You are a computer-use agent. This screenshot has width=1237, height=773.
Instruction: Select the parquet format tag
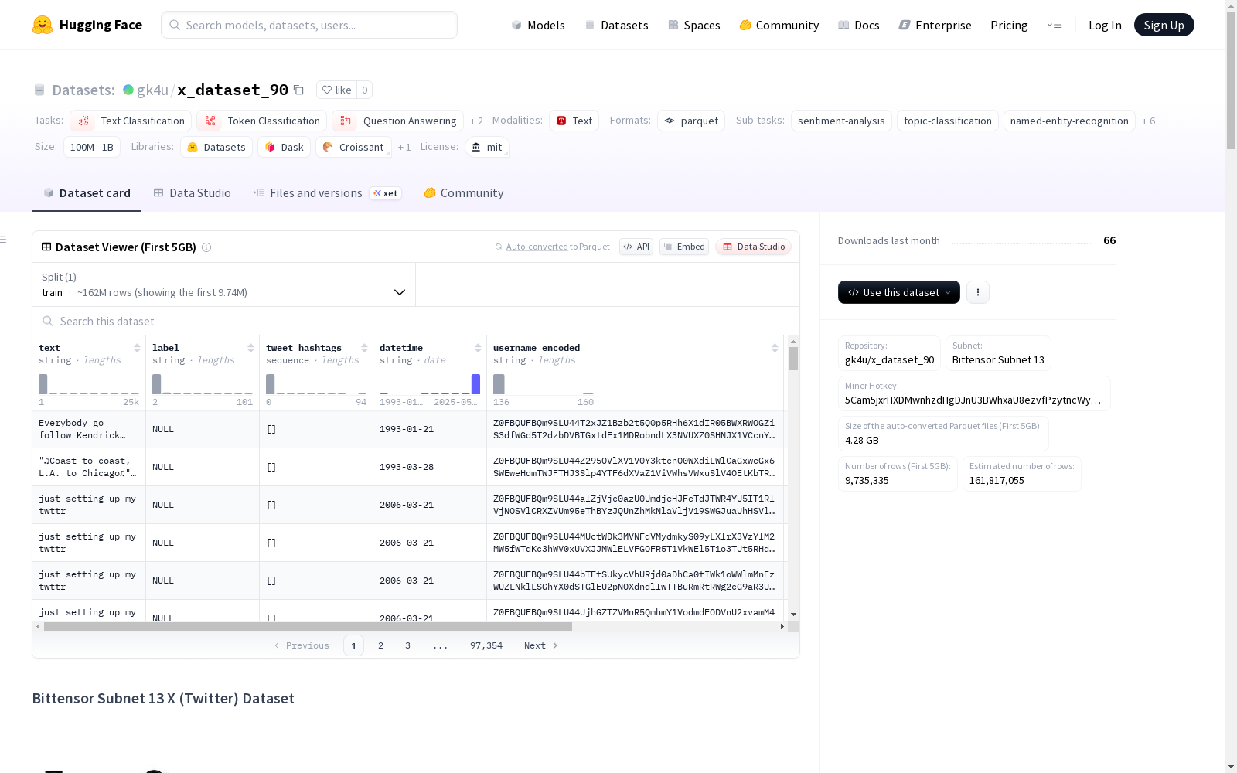coord(691,121)
